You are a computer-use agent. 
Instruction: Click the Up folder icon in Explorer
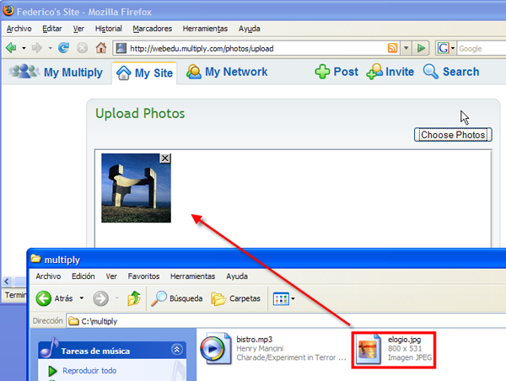(x=133, y=298)
